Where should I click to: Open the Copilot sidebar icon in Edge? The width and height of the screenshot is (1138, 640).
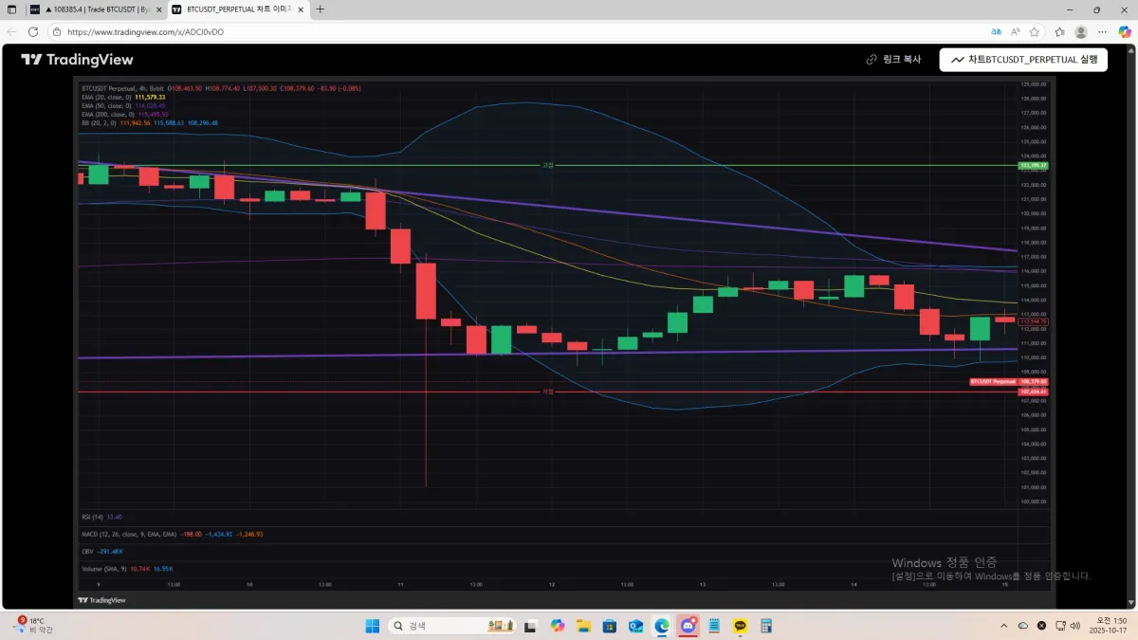(x=1125, y=31)
